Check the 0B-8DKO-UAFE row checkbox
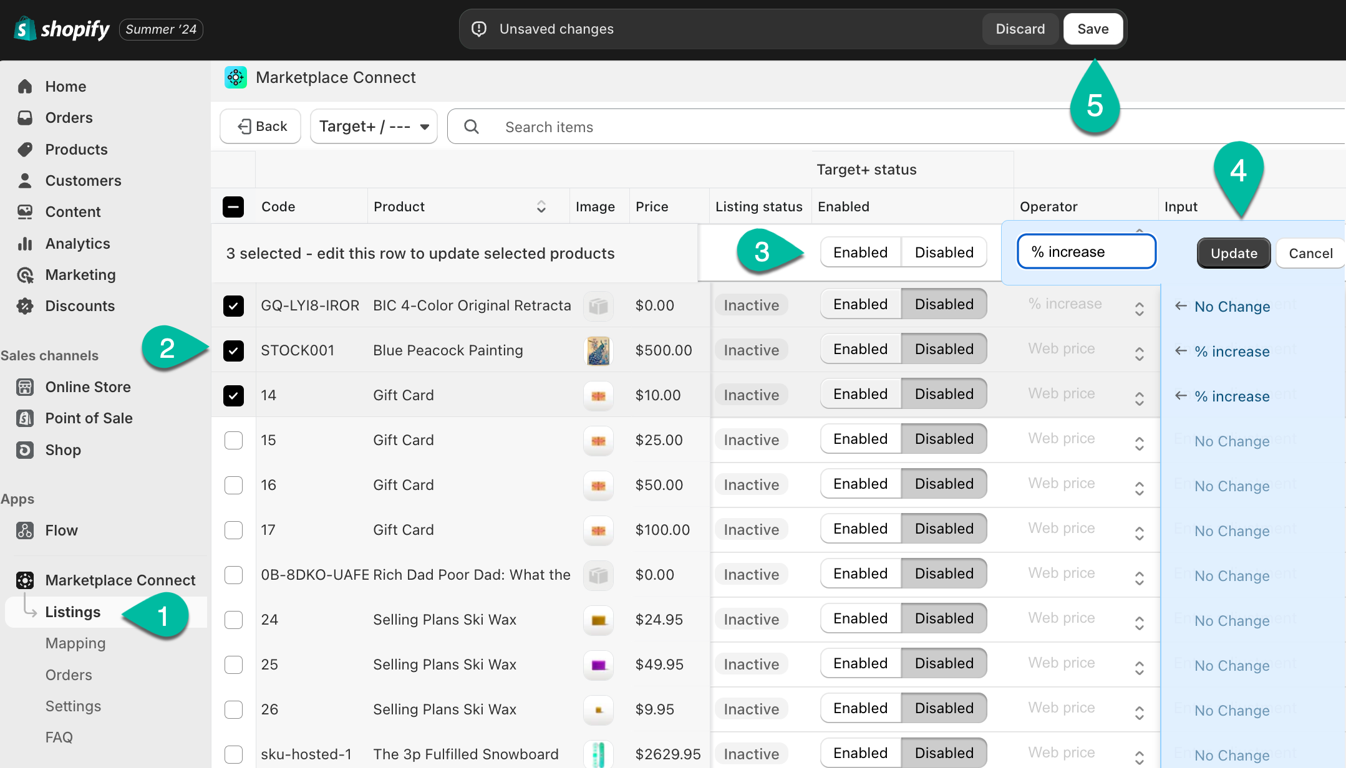 [233, 575]
